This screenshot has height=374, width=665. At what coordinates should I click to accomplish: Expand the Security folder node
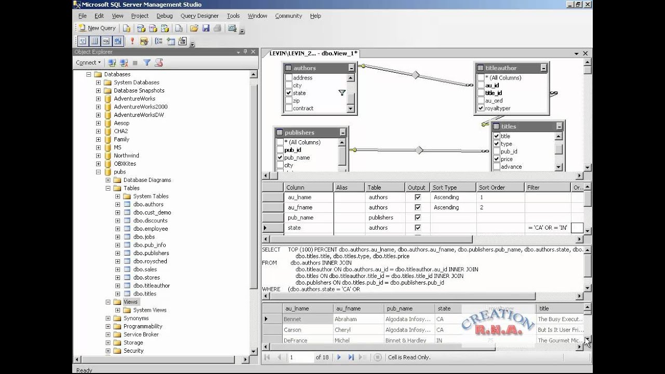[108, 351]
